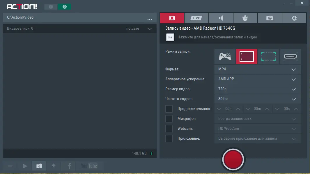Click the 00s duration value
This screenshot has width=310, height=174.
point(287,109)
